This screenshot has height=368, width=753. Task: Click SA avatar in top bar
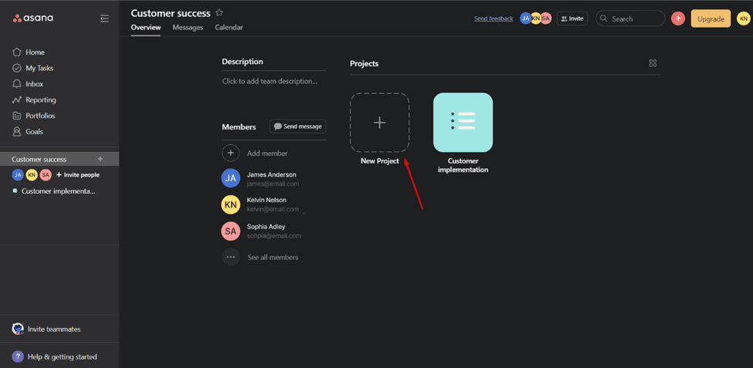point(546,19)
